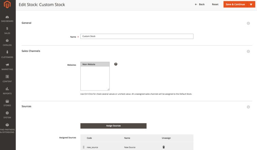Open the Content menu
Screen dimensions: 257x150
[7, 78]
